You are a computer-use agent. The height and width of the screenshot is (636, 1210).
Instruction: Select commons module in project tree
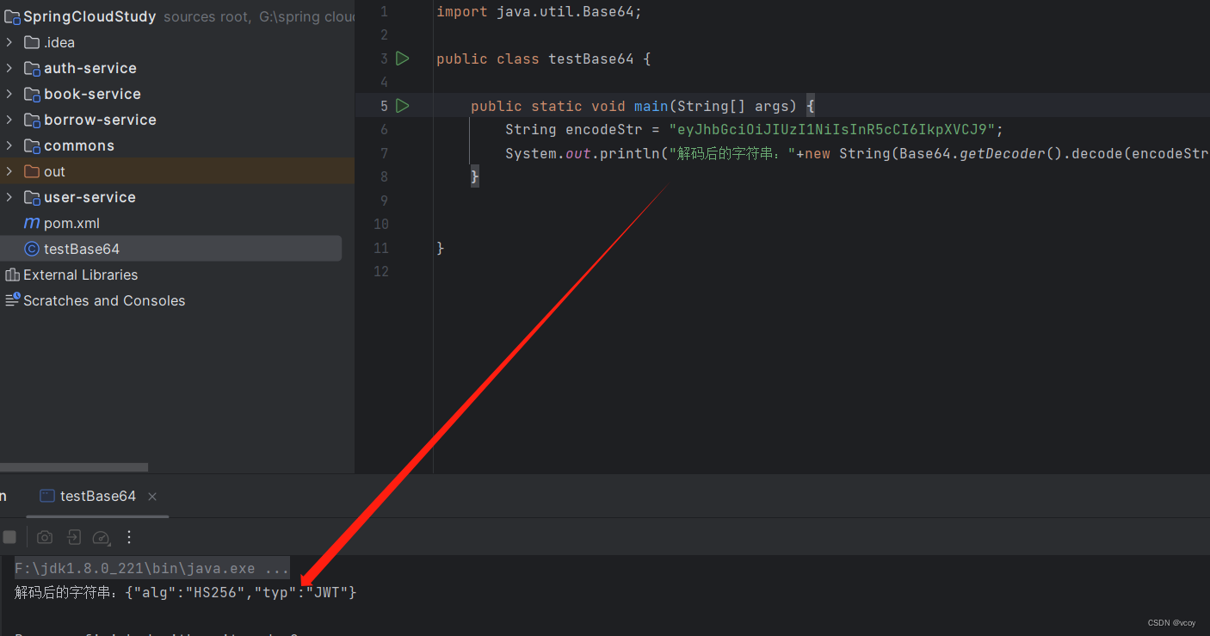pos(79,145)
